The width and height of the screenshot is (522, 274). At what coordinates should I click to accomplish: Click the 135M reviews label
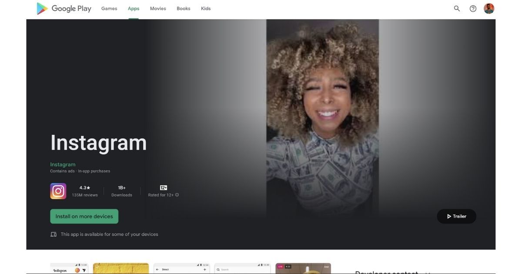pos(85,195)
